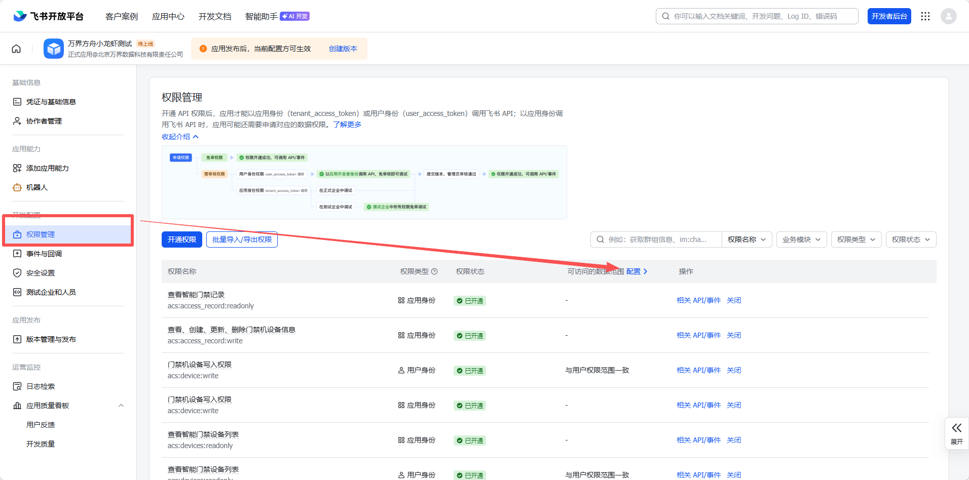Click 批量导入/导出权限 button
This screenshot has height=480, width=969.
click(242, 239)
